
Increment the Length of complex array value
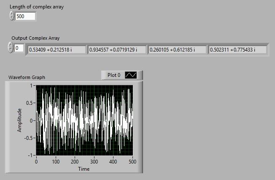11,14
